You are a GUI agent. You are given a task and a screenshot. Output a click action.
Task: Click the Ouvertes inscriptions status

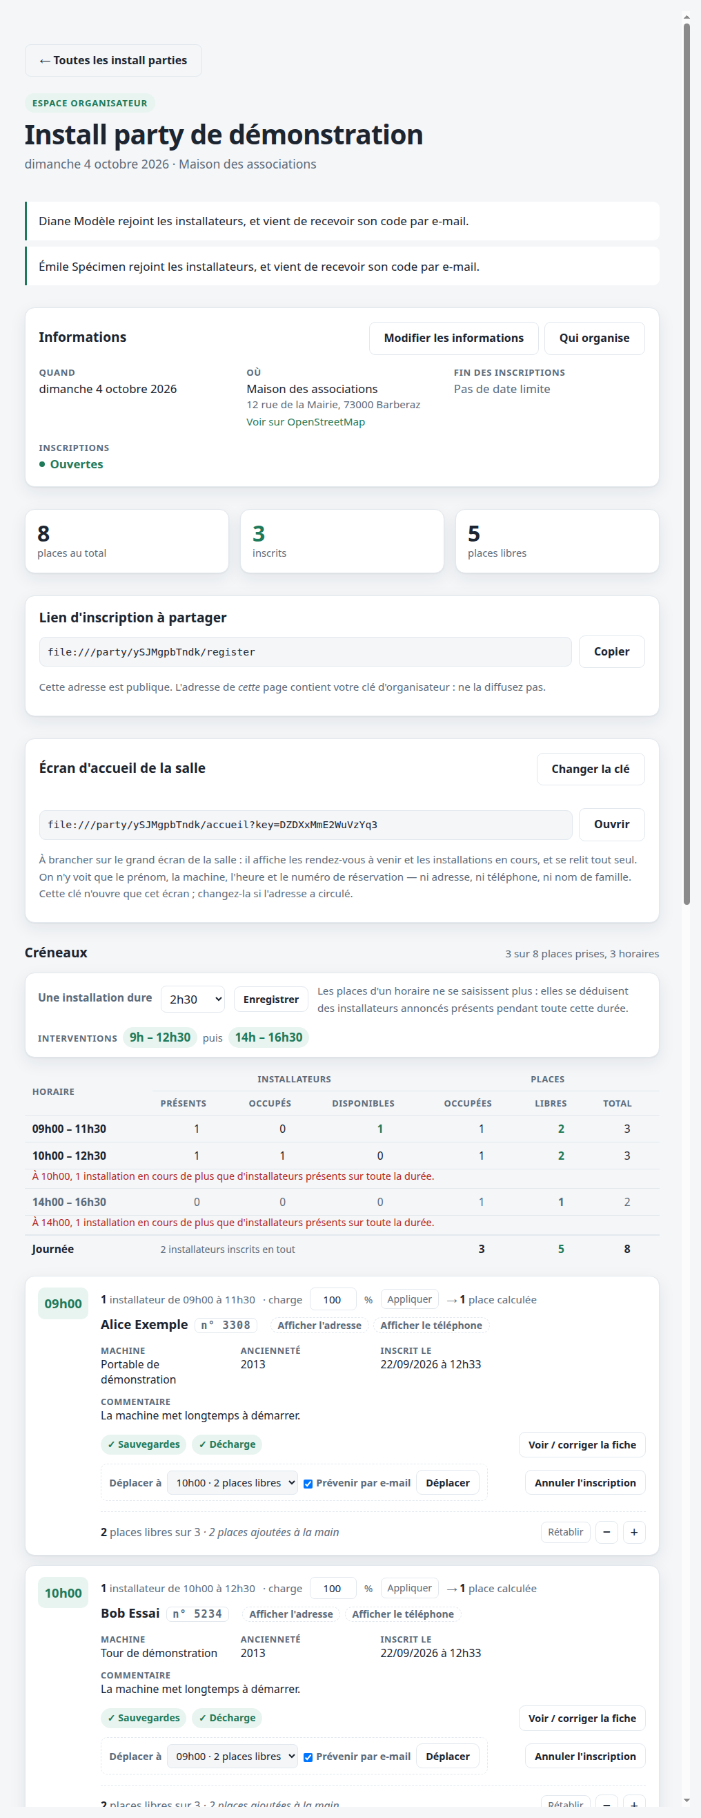click(71, 464)
